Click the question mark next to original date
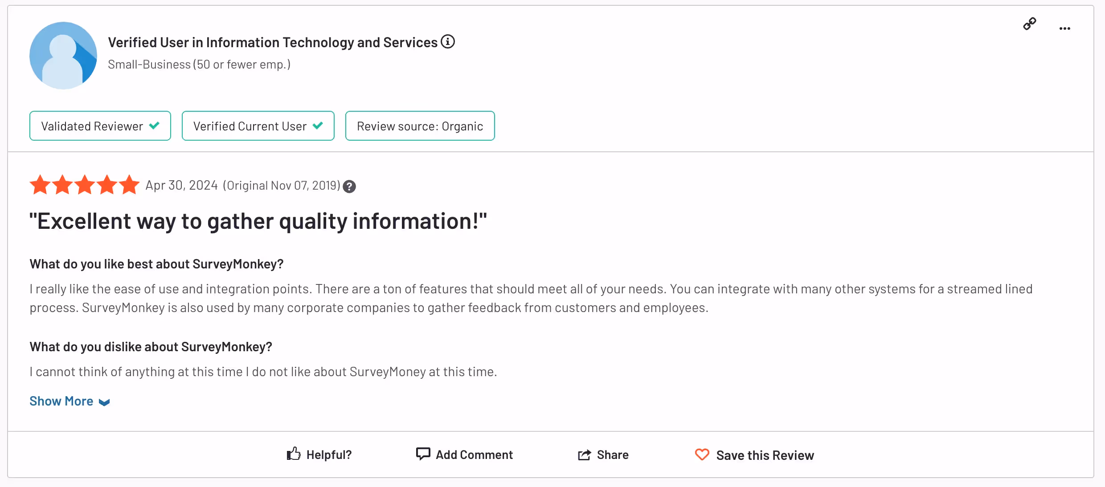Screen dimensions: 1105x487 pos(349,187)
